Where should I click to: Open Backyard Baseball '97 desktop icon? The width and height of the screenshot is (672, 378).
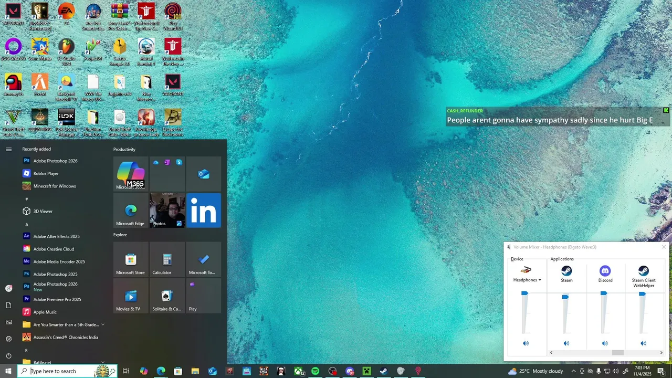click(66, 87)
